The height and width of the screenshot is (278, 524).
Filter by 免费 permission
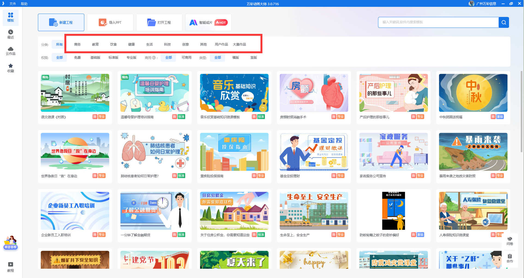point(77,58)
